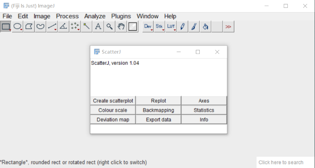Screen dimensions: 315x168
Task: Open the Edit menu
Action: [x=23, y=16]
